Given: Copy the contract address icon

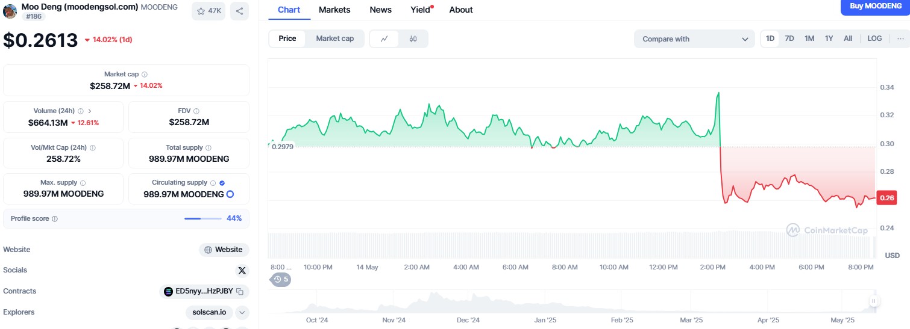Looking at the screenshot, I should (x=240, y=292).
